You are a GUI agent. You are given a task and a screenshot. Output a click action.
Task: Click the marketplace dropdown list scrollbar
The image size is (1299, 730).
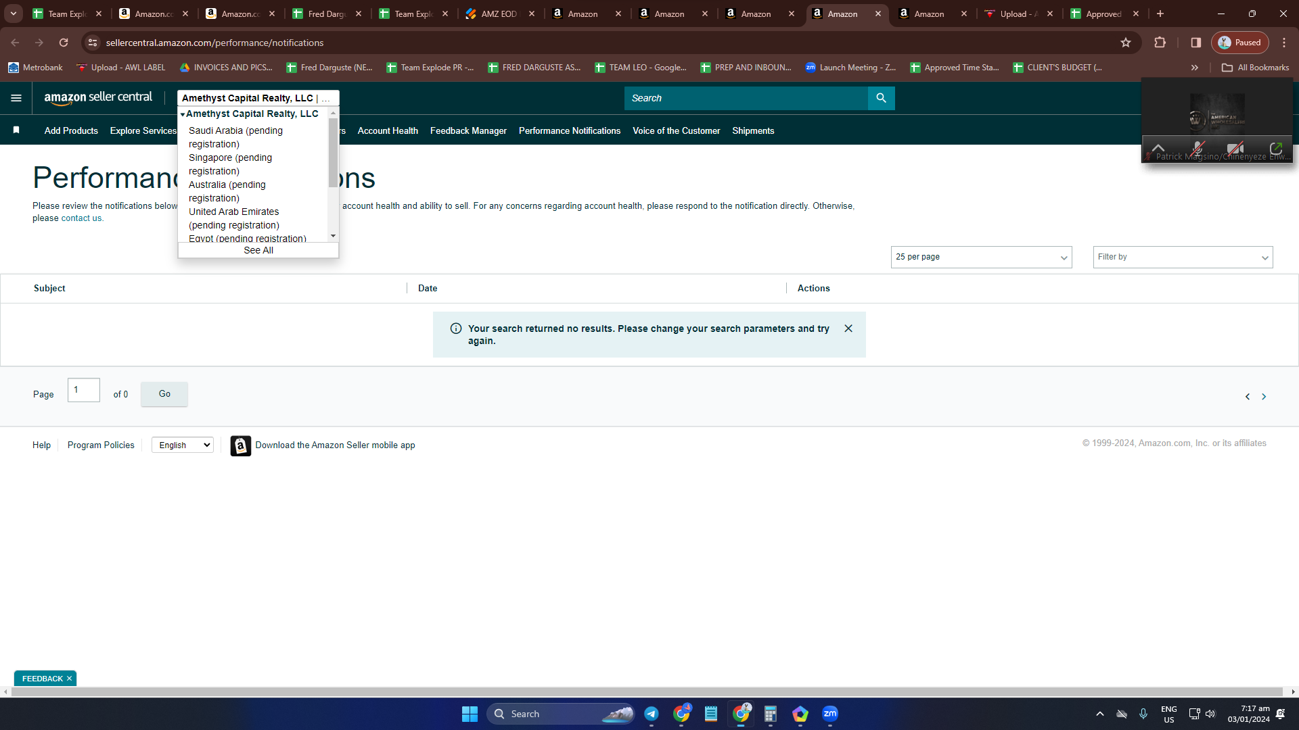point(333,152)
